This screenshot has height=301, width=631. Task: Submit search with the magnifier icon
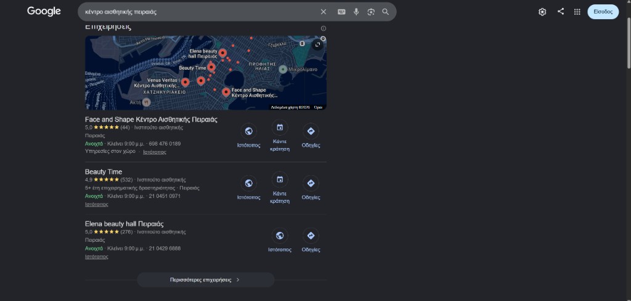coord(386,12)
